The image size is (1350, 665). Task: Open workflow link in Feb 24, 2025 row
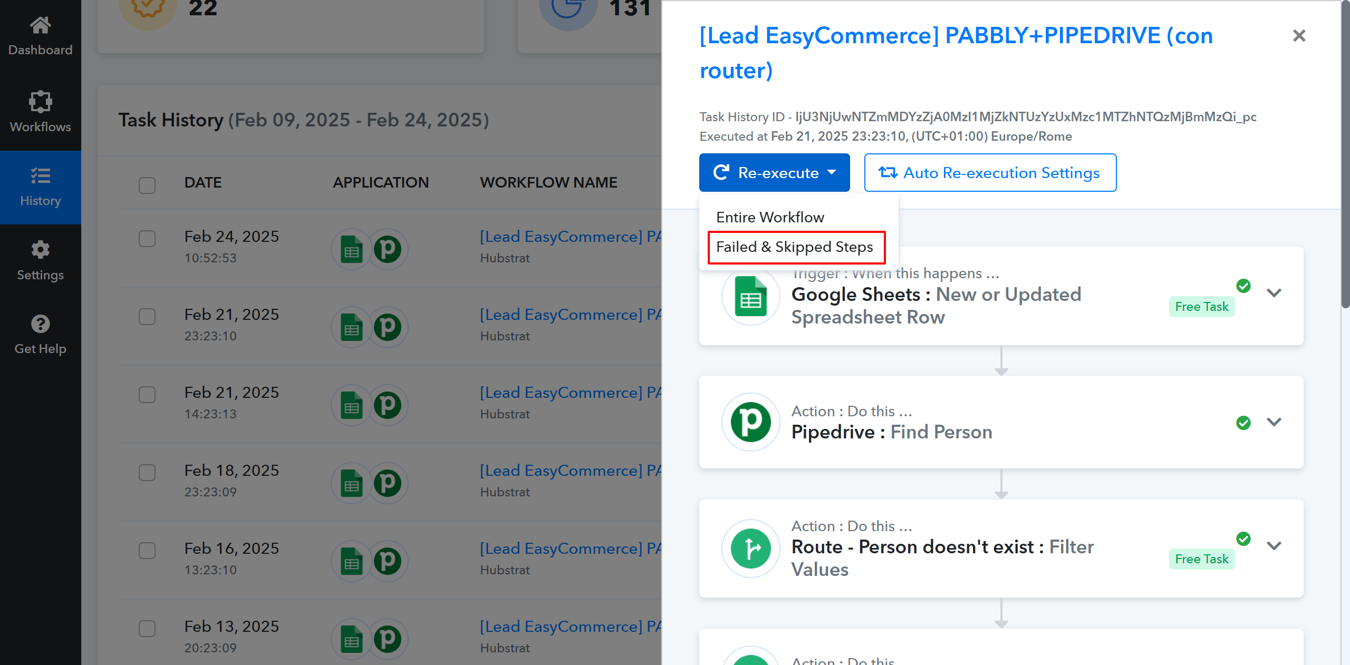(571, 237)
